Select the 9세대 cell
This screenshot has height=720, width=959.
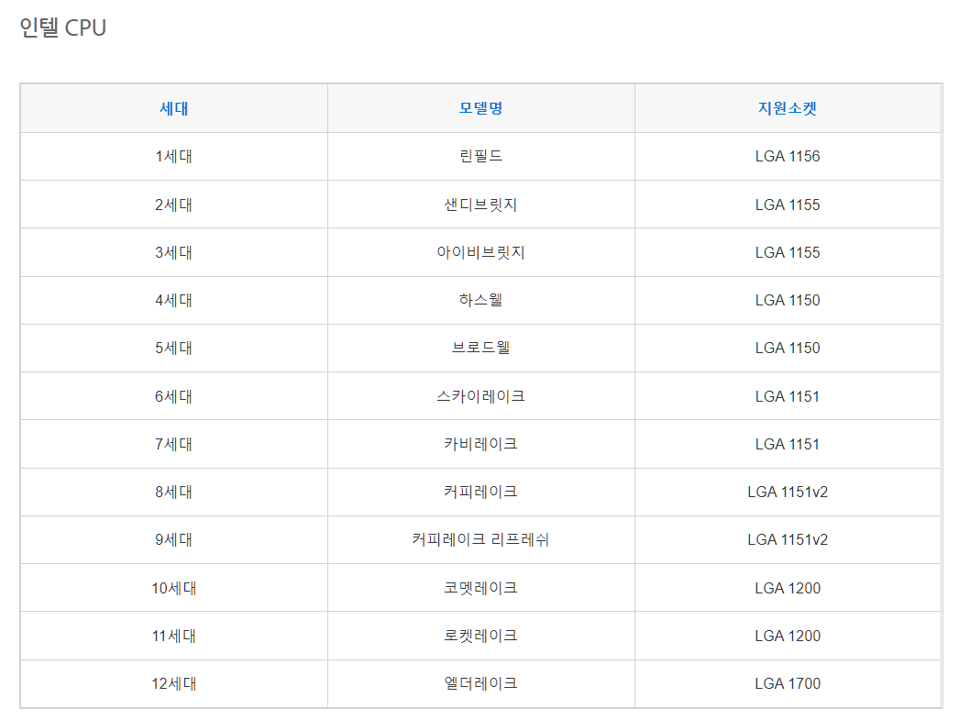tap(173, 539)
